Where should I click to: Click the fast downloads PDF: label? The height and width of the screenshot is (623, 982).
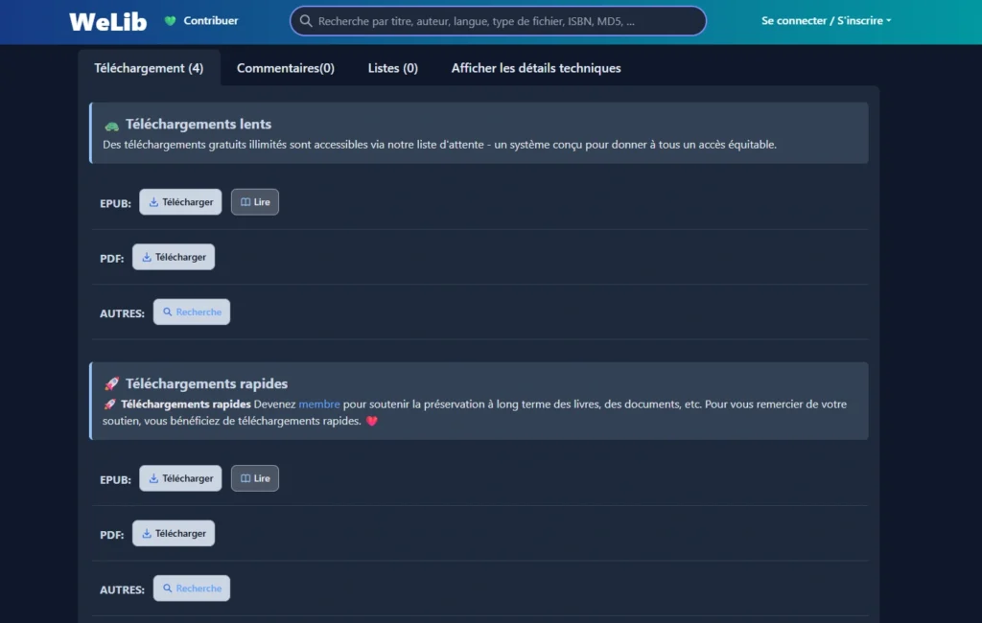pyautogui.click(x=111, y=535)
